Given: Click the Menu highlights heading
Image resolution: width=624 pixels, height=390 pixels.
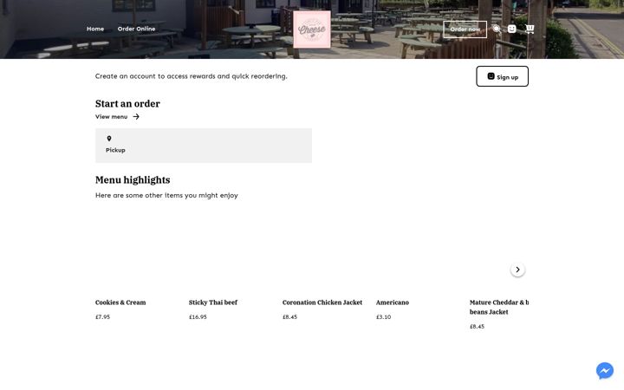Looking at the screenshot, I should (133, 180).
